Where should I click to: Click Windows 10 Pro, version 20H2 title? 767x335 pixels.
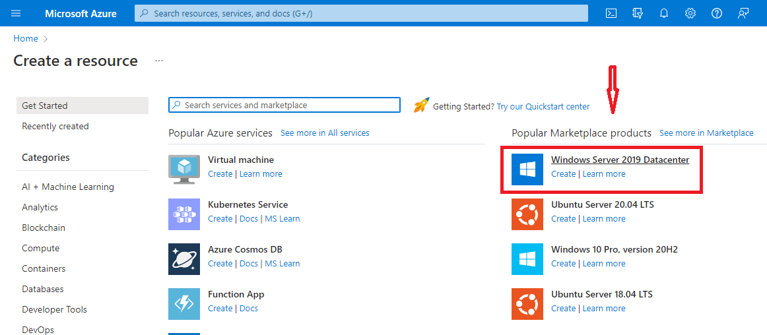pos(615,250)
